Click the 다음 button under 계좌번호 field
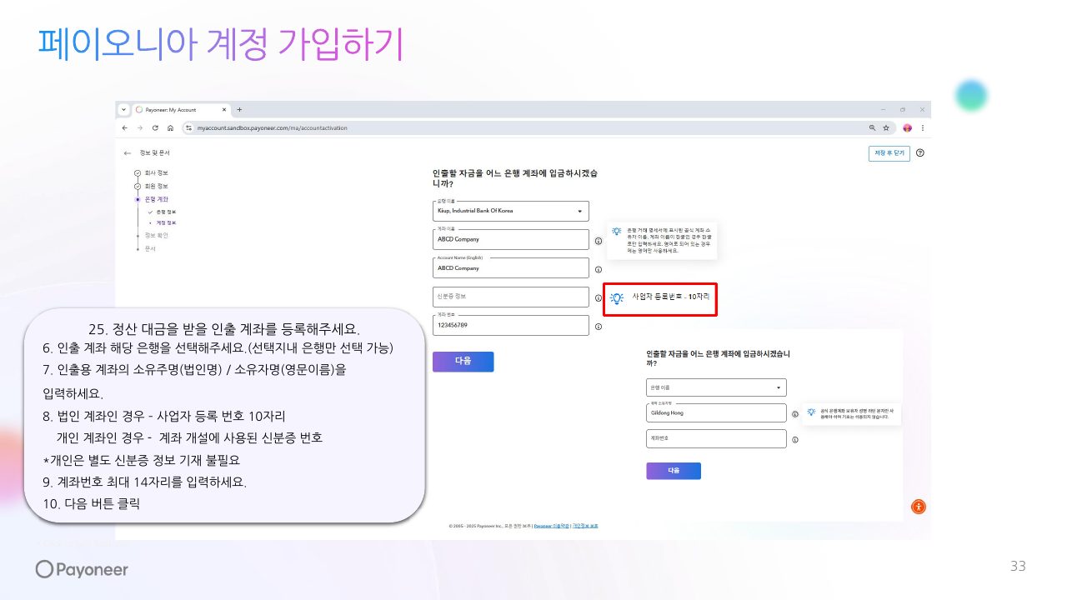Screen dimensions: 1067x600 click(x=674, y=471)
